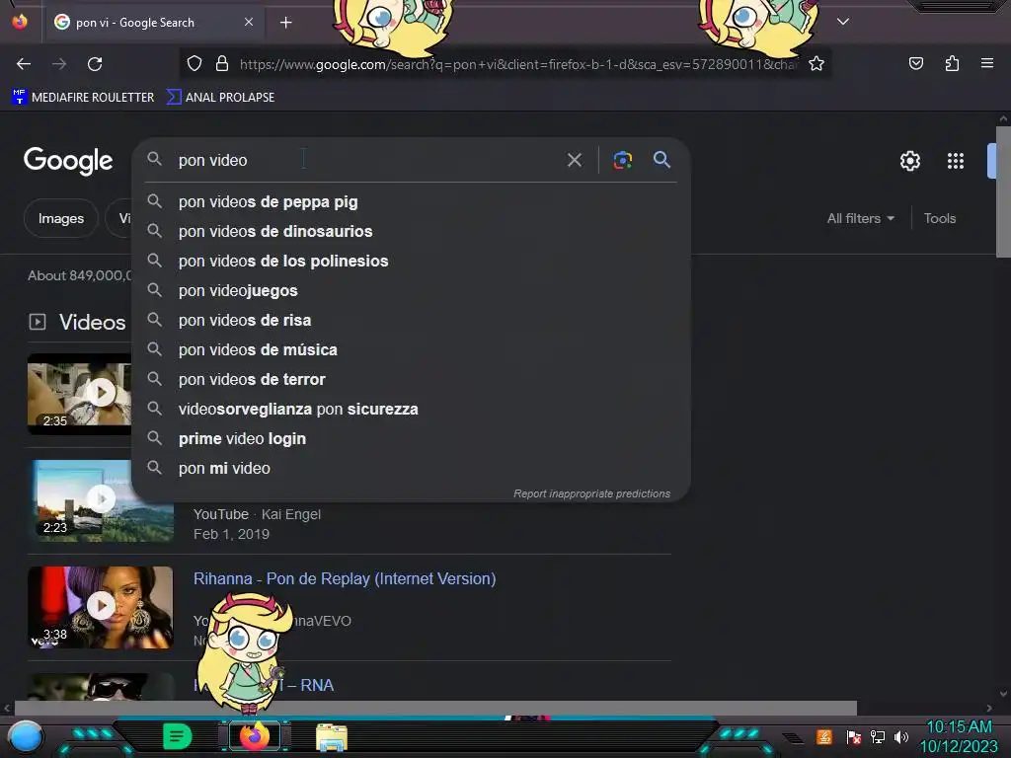Screen dimensions: 1011x758
Task: Open the Google apps grid
Action: [x=956, y=161]
